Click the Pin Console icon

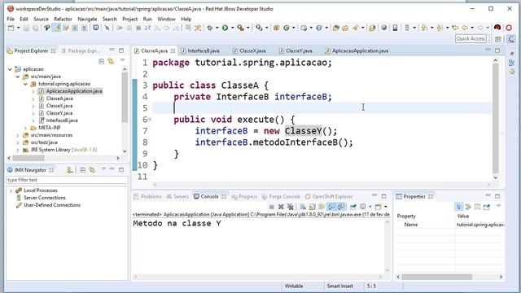(x=352, y=207)
